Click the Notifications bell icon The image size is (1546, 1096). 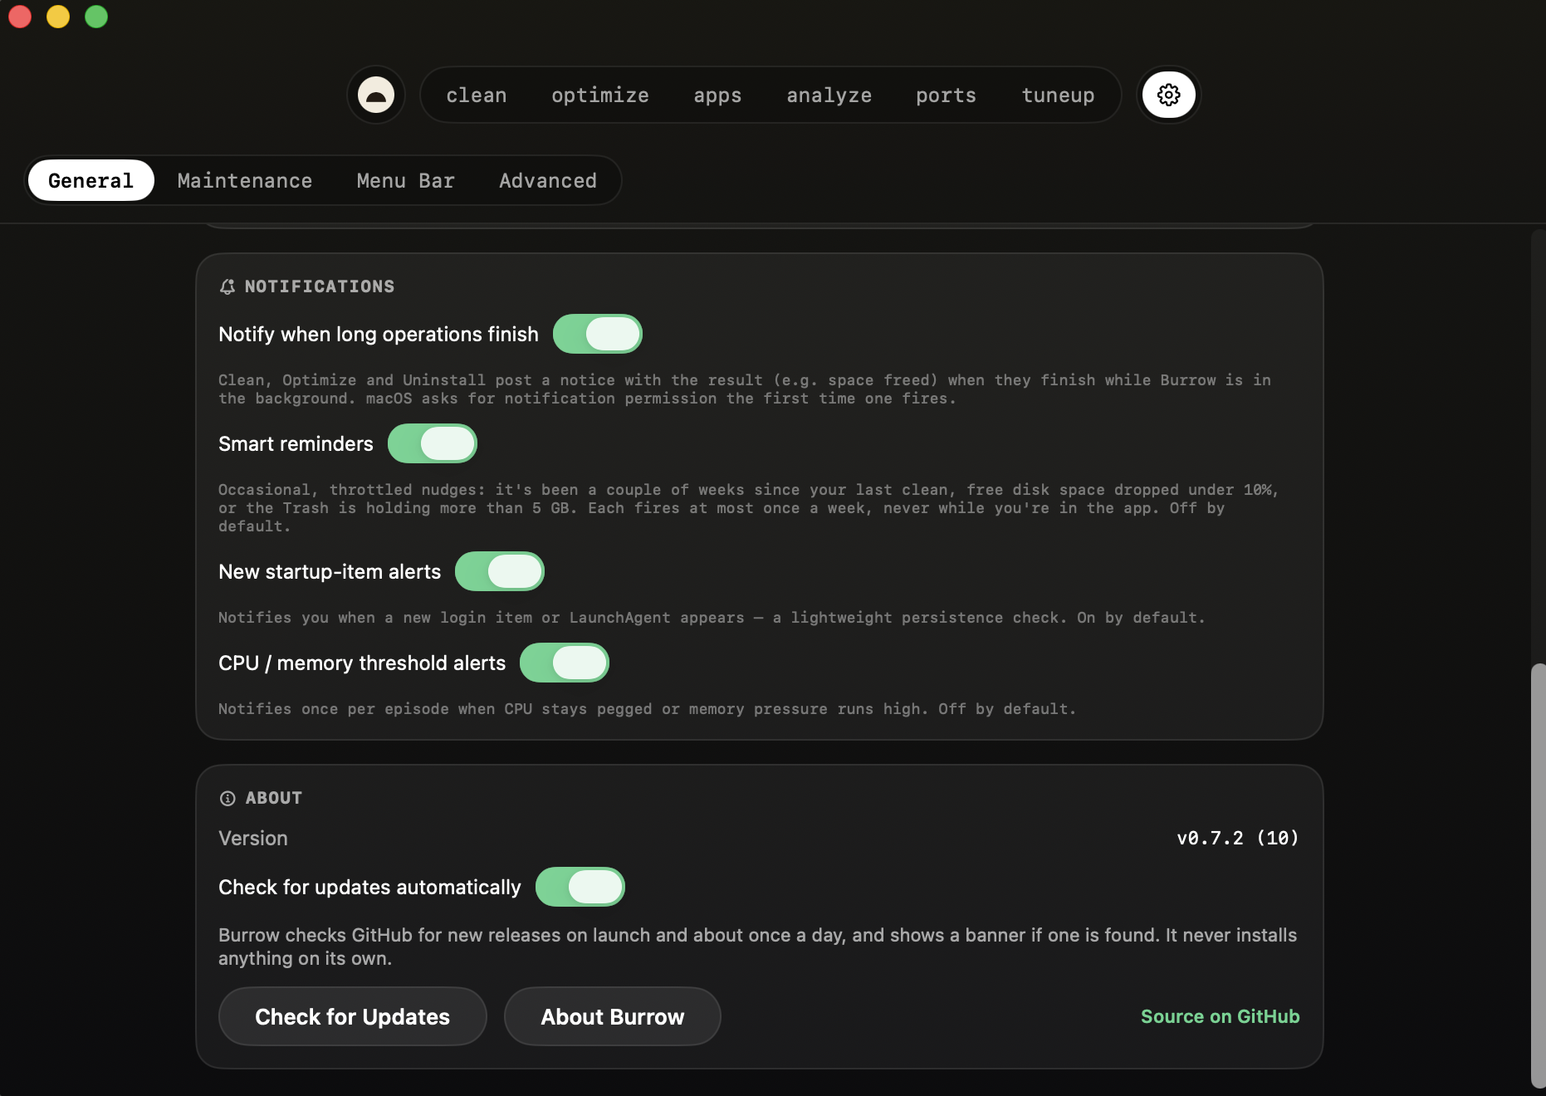[x=227, y=286]
